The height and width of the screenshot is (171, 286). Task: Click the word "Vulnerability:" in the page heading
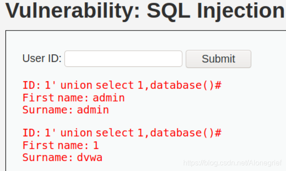click(x=73, y=10)
